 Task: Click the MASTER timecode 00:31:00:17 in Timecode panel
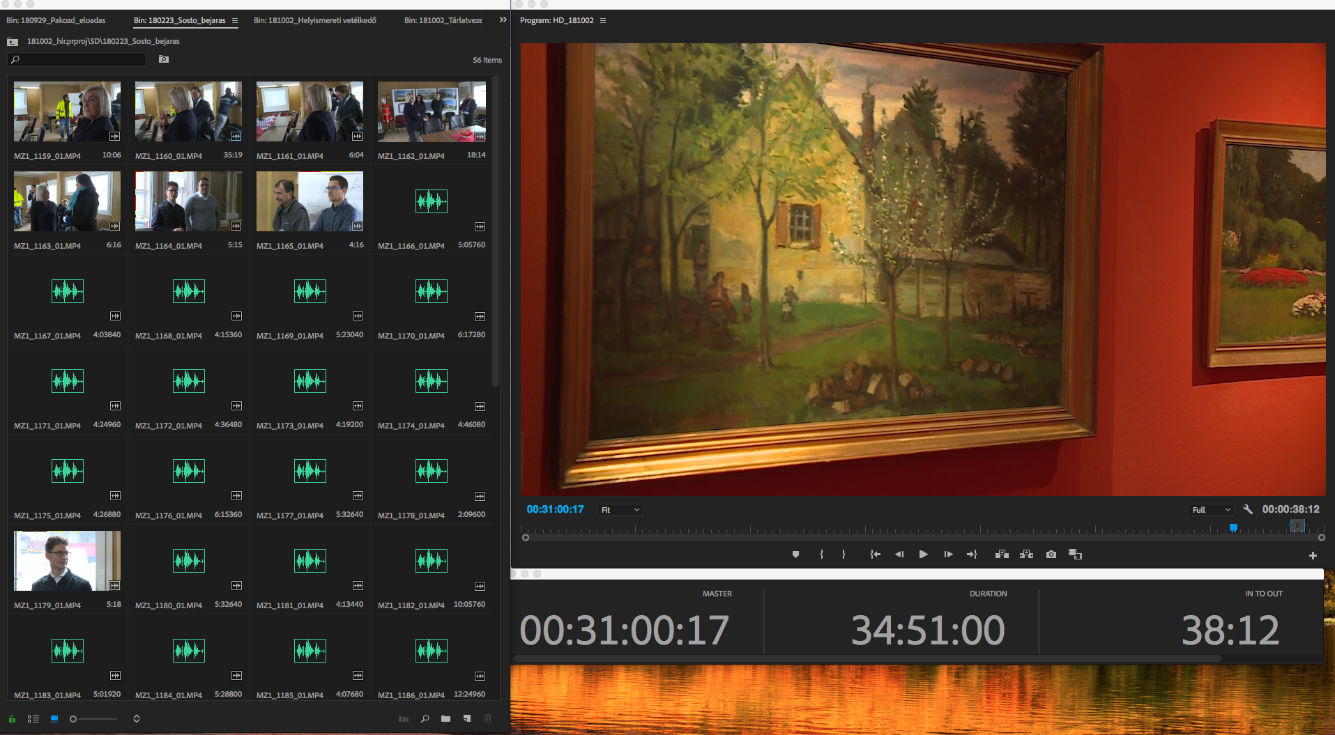[x=625, y=630]
